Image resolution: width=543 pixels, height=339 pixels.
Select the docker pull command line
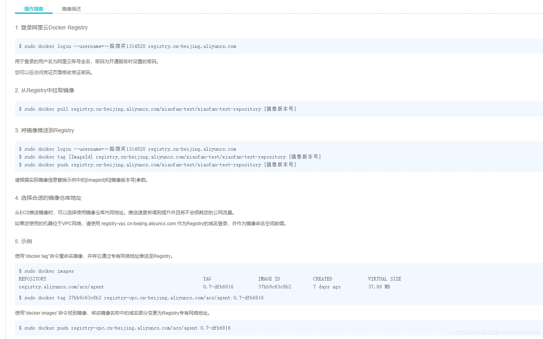coord(158,109)
